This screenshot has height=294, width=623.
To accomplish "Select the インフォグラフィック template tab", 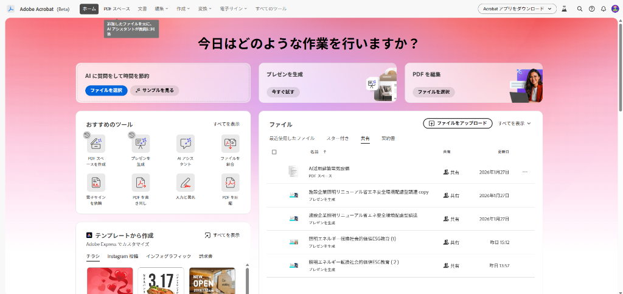I will point(169,256).
